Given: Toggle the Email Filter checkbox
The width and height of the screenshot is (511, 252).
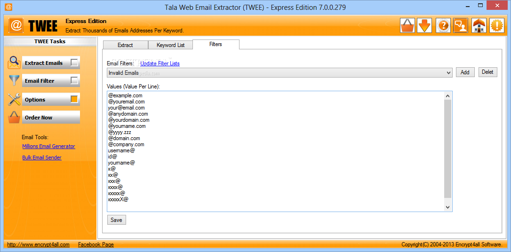Looking at the screenshot, I should pyautogui.click(x=74, y=80).
